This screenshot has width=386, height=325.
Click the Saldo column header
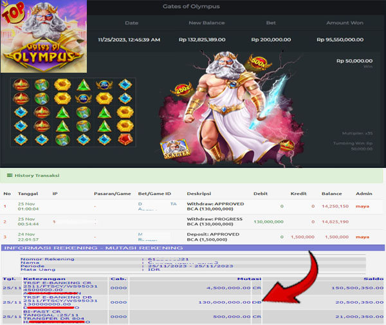click(x=373, y=279)
